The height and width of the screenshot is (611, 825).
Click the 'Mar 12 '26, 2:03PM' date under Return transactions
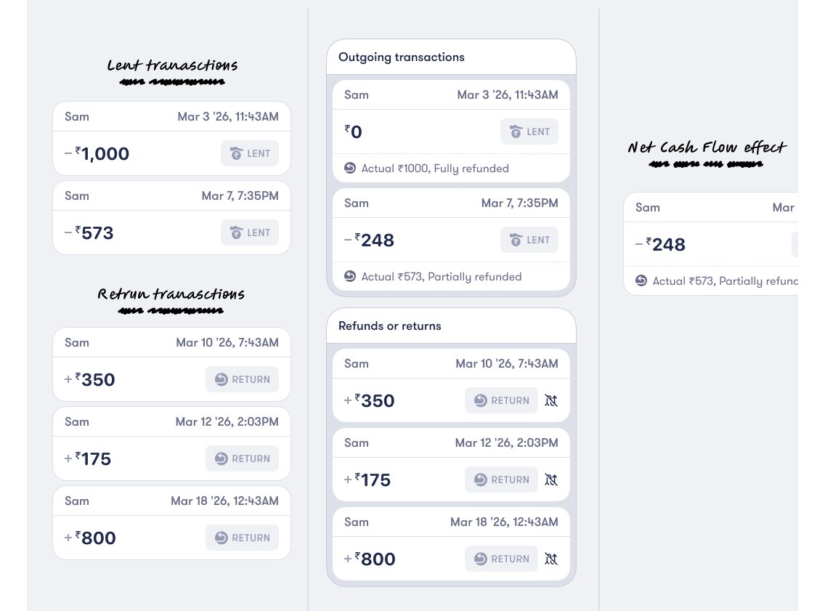pyautogui.click(x=227, y=421)
